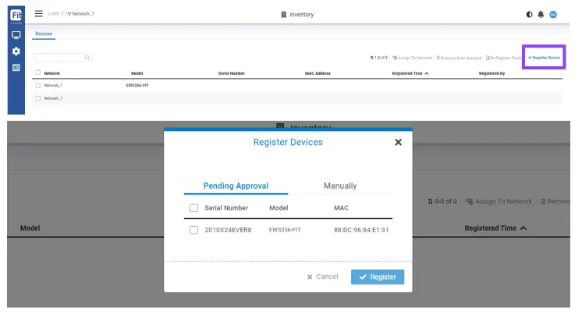This screenshot has width=582, height=318.
Task: Switch to the Pending Approval tab
Action: click(x=236, y=185)
